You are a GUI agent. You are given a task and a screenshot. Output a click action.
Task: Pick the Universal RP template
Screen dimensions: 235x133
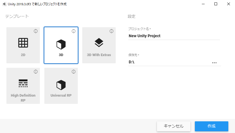coord(61,86)
